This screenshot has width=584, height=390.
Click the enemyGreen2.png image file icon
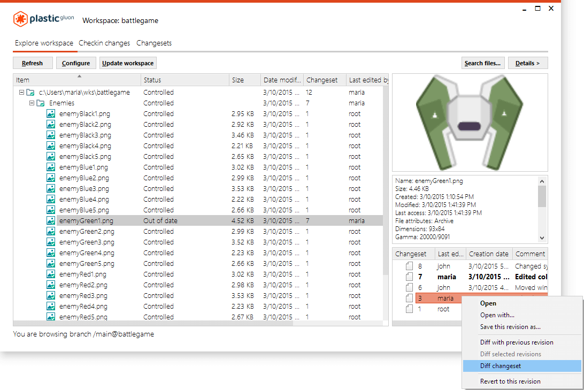(x=51, y=231)
